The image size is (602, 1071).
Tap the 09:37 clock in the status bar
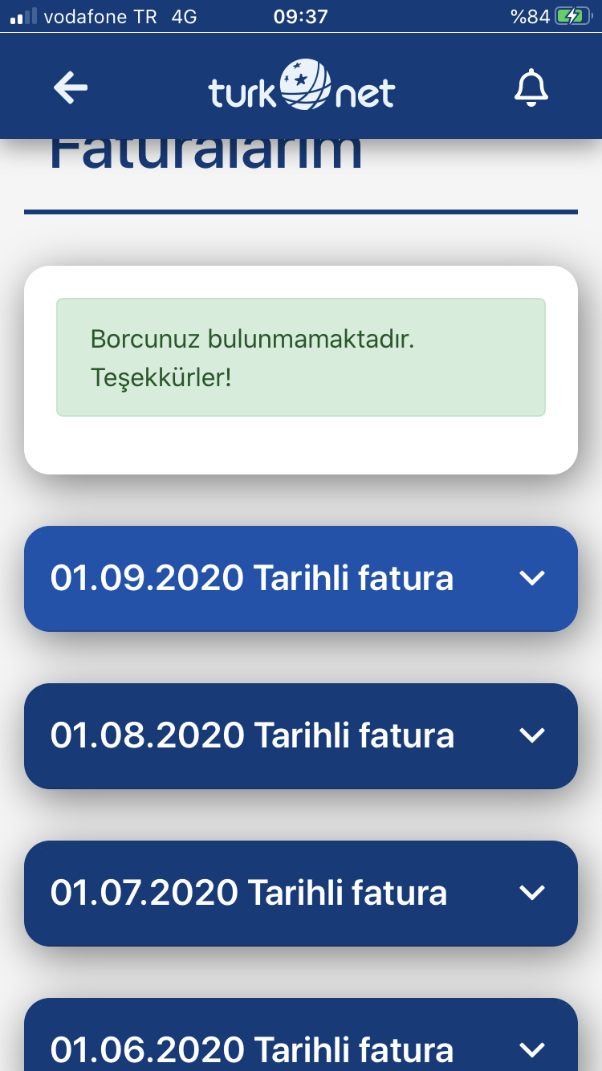301,16
